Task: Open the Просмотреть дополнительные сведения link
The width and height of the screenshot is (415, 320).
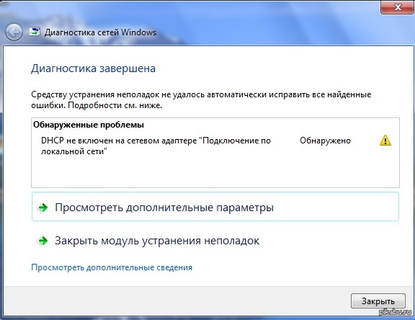Action: pos(112,267)
